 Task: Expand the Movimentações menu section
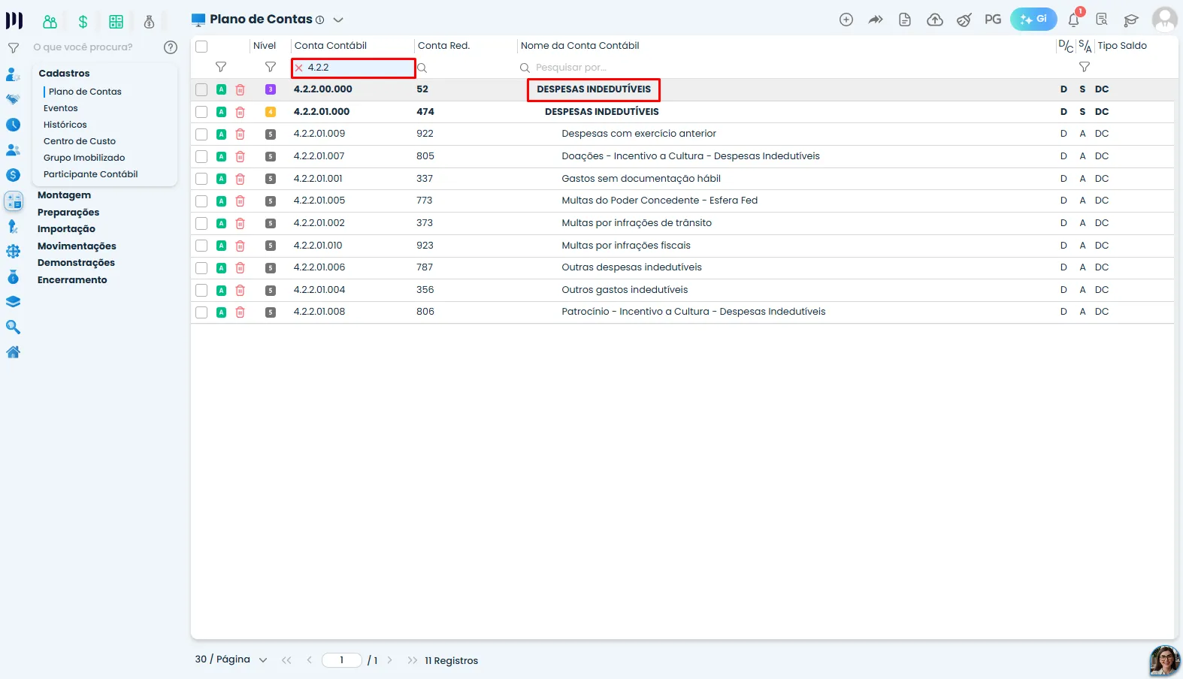pos(77,246)
